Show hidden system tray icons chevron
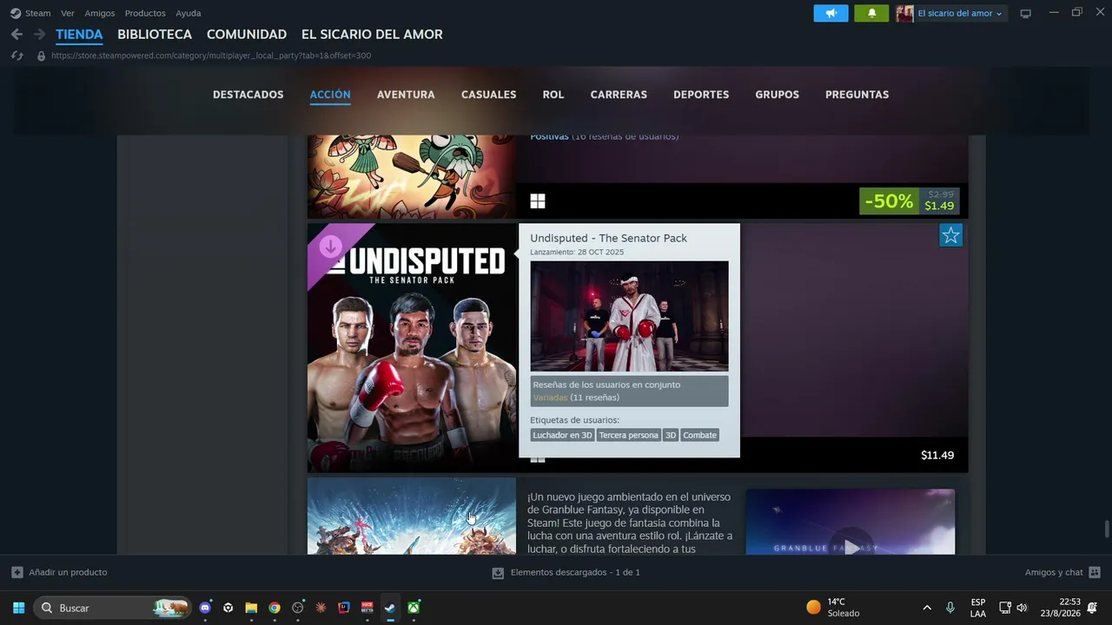The height and width of the screenshot is (625, 1112). click(x=927, y=608)
